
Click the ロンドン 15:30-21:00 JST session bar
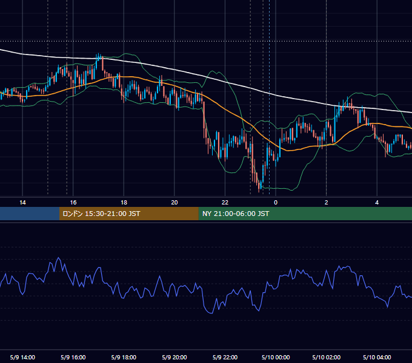[x=128, y=214]
